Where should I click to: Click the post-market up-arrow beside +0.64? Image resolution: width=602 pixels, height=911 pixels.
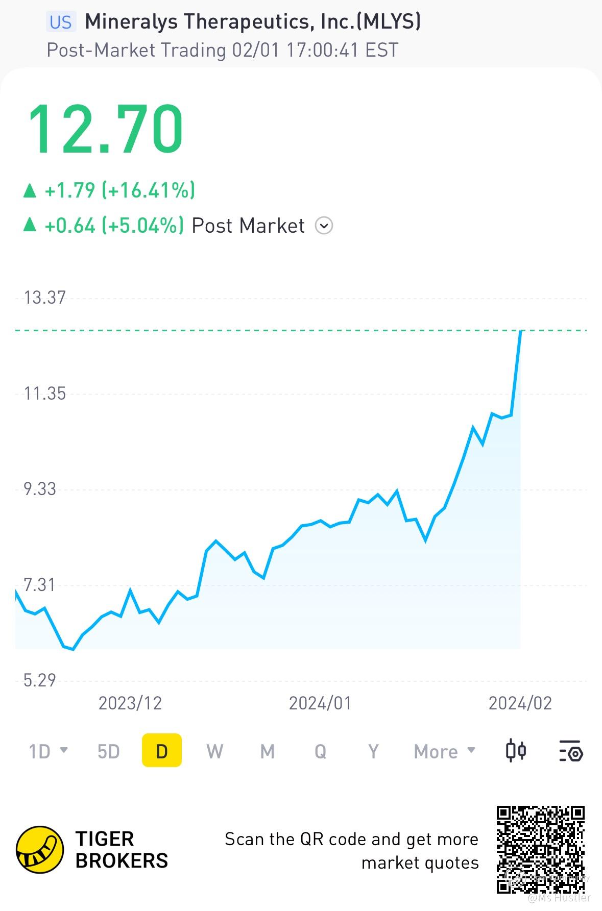(x=30, y=225)
